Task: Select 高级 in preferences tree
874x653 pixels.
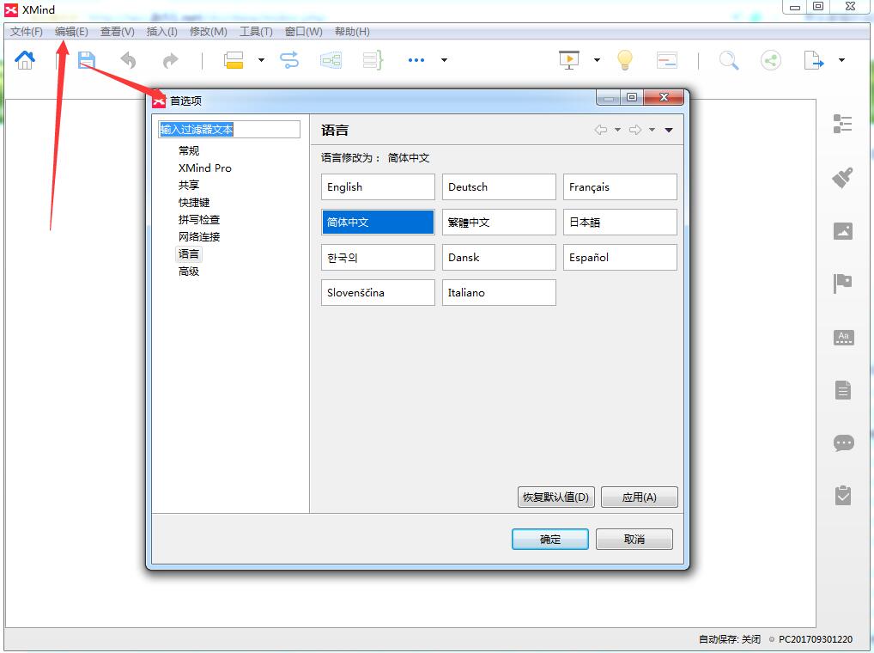Action: pos(188,272)
